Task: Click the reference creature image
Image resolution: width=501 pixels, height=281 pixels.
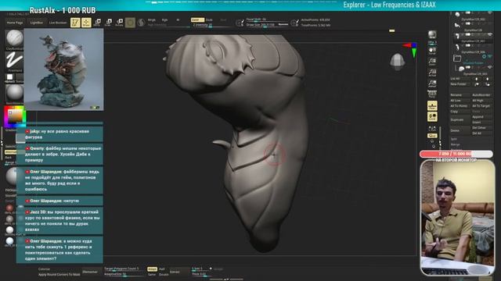Action: [x=63, y=69]
